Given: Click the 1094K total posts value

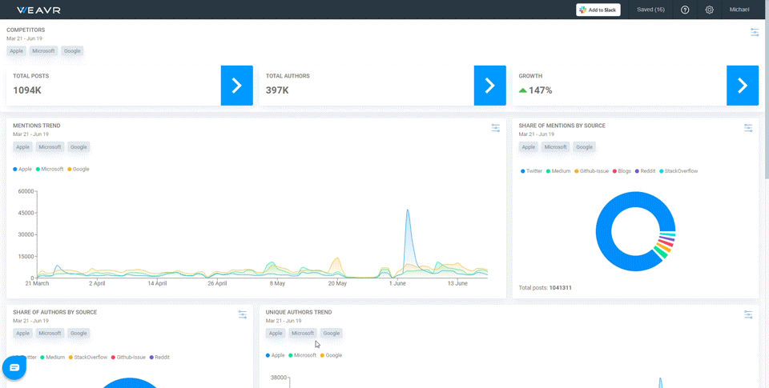Looking at the screenshot, I should pos(27,90).
